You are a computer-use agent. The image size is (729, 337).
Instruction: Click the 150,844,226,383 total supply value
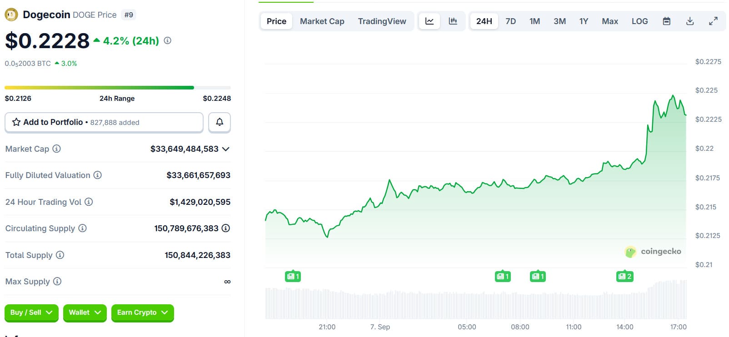pyautogui.click(x=198, y=255)
